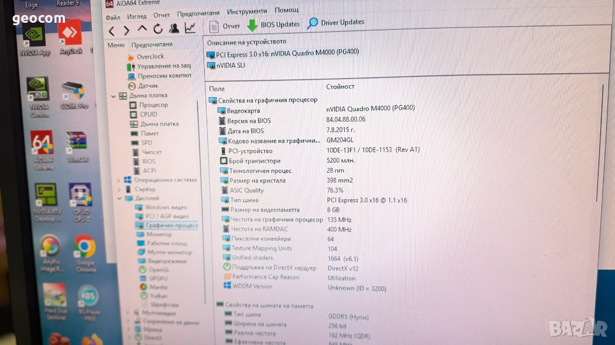Click the Отчет report toolbar button

[225, 26]
